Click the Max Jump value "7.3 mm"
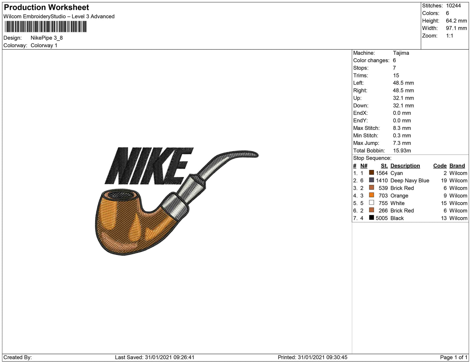 coord(402,143)
